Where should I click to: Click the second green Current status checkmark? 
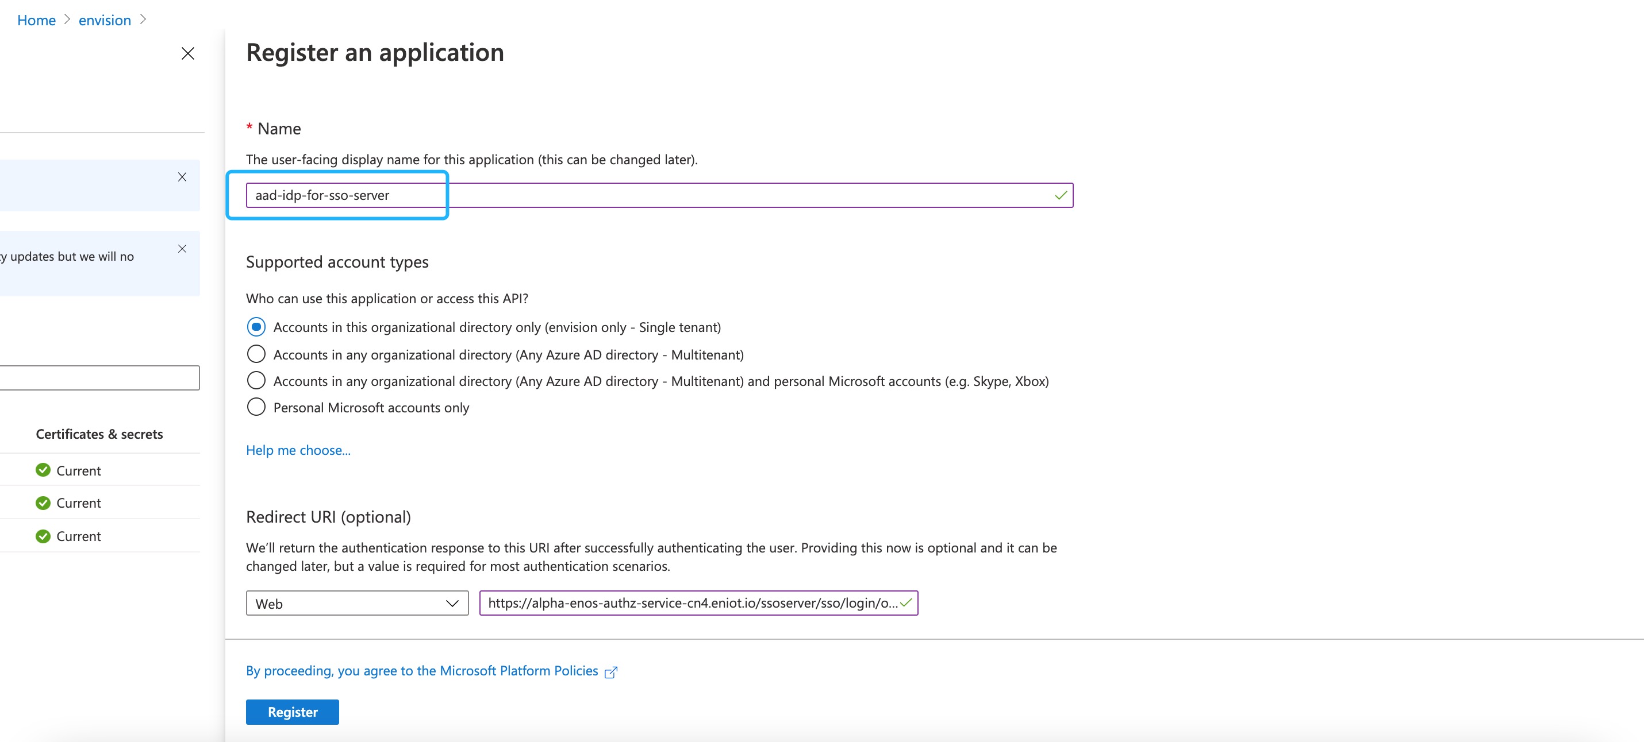click(43, 503)
